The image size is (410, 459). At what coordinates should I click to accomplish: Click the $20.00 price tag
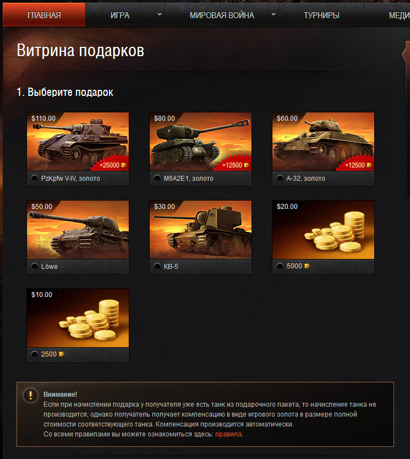tap(287, 207)
